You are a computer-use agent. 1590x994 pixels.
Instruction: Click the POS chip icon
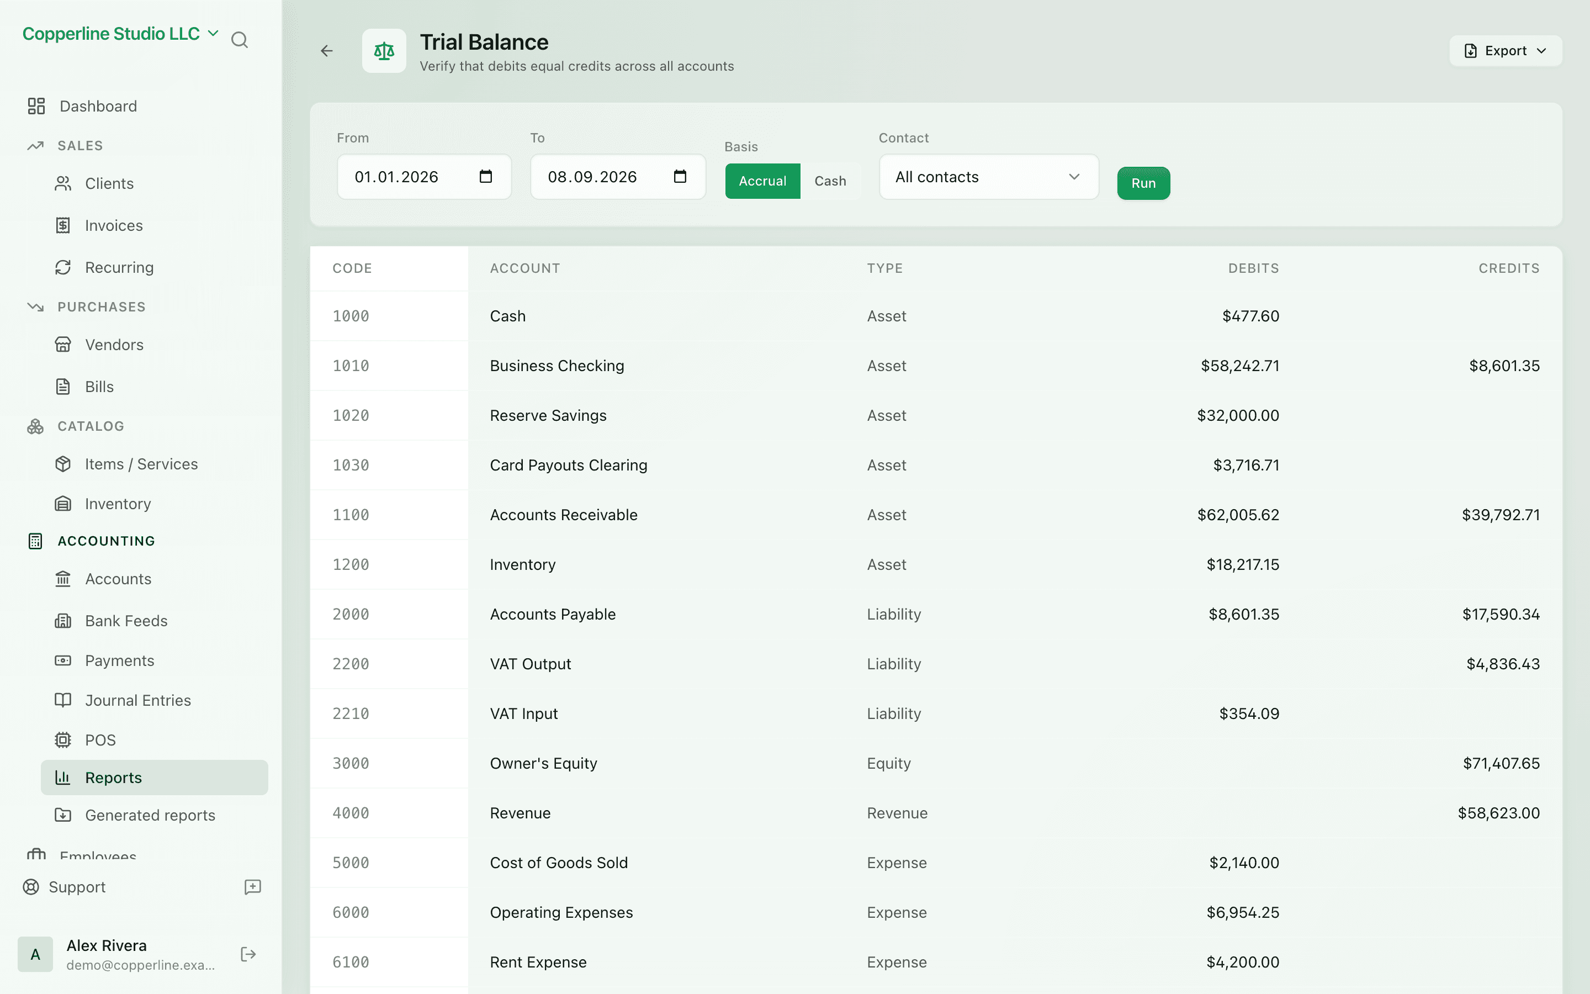(x=63, y=740)
